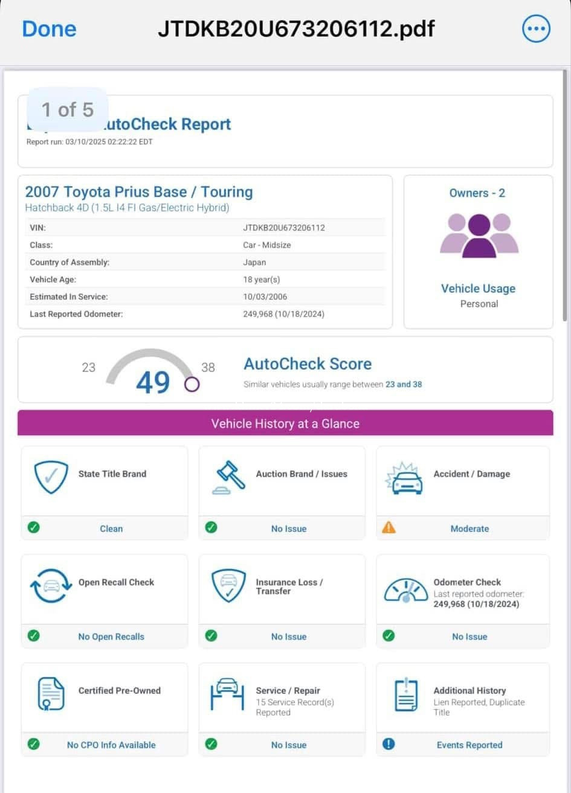Screen dimensions: 571x793
Task: Click the Accident / Damage car icon
Action: click(404, 477)
